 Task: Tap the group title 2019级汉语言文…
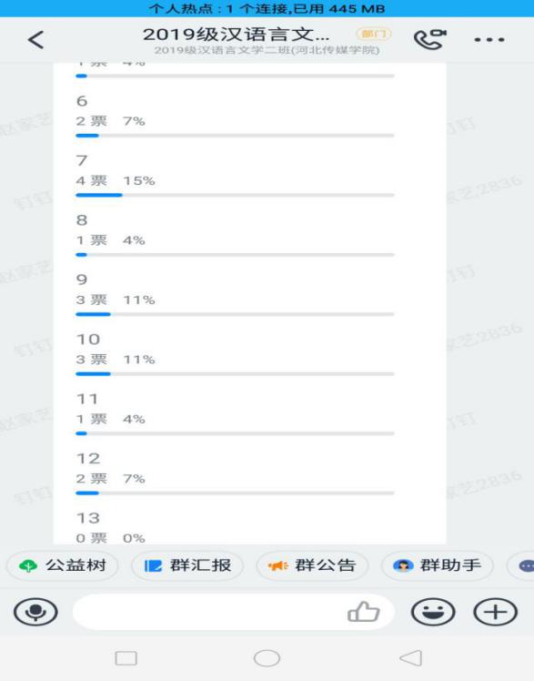pos(236,35)
